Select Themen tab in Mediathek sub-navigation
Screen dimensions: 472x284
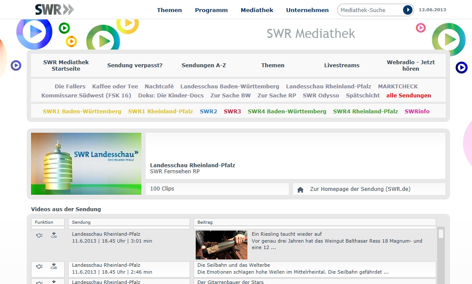coord(273,65)
